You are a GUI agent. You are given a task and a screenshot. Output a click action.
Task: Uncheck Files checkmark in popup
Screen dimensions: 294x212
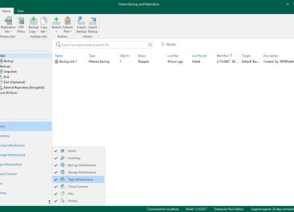pos(56,194)
